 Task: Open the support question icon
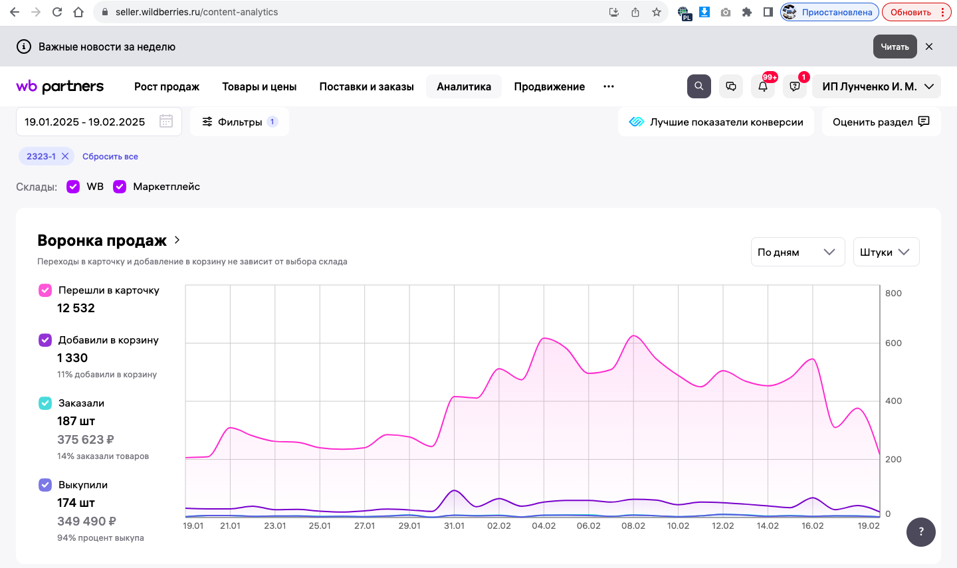point(795,87)
